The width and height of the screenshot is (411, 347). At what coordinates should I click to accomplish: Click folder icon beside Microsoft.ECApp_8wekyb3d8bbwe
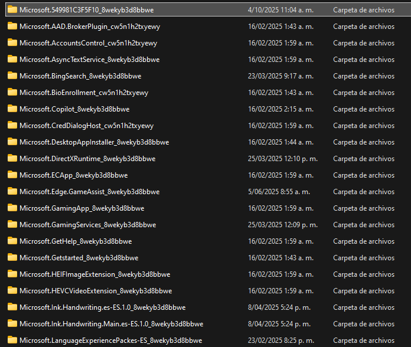pos(12,175)
